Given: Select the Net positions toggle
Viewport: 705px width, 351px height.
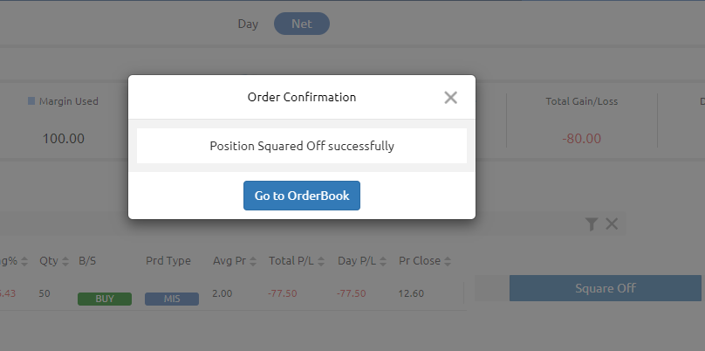Looking at the screenshot, I should (302, 24).
